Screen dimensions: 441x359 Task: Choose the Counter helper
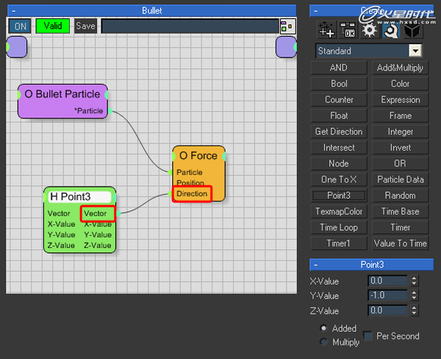pos(339,99)
